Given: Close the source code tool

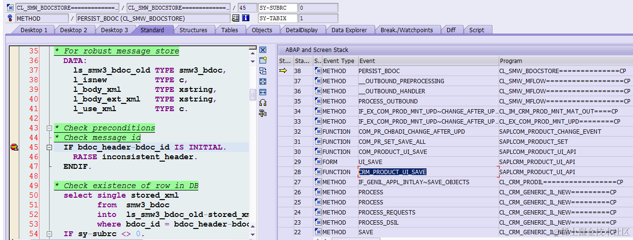Looking at the screenshot, I should (263, 50).
